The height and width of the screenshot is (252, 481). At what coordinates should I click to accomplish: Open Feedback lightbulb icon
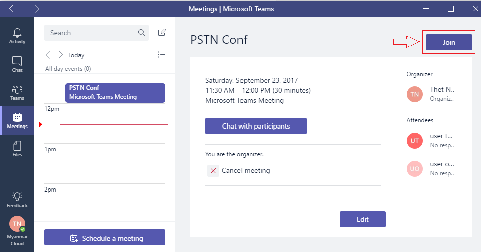point(17,197)
